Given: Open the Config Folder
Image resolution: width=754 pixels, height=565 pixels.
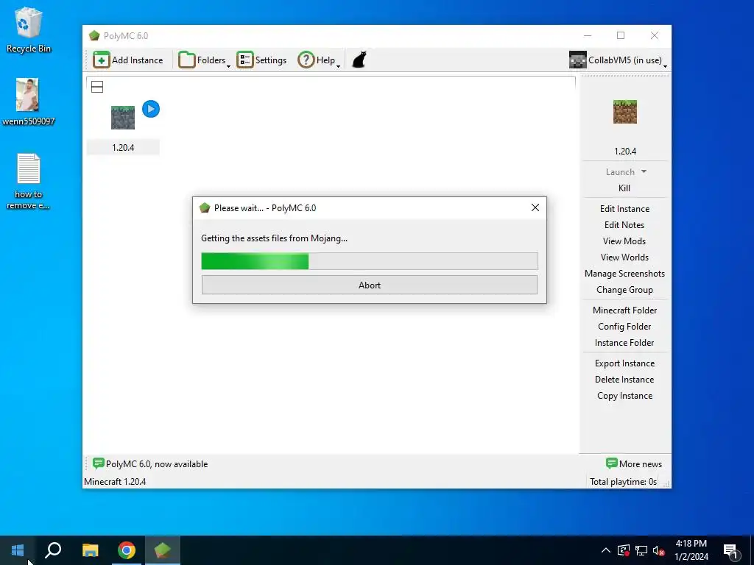Looking at the screenshot, I should [x=624, y=327].
